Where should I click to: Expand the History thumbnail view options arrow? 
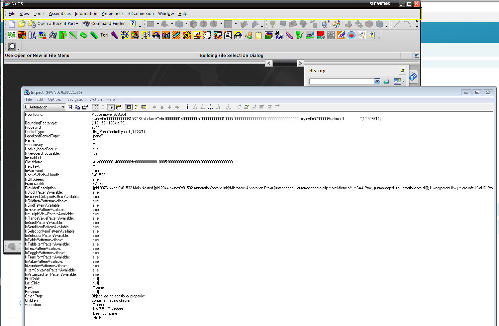pyautogui.click(x=403, y=81)
